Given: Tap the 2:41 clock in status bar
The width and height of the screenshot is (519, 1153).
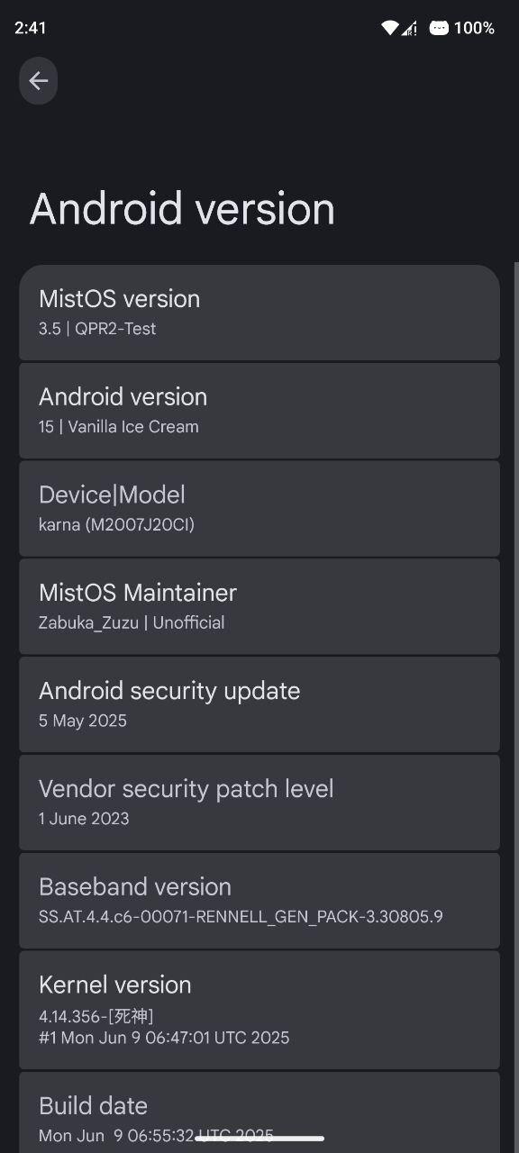Looking at the screenshot, I should point(31,28).
